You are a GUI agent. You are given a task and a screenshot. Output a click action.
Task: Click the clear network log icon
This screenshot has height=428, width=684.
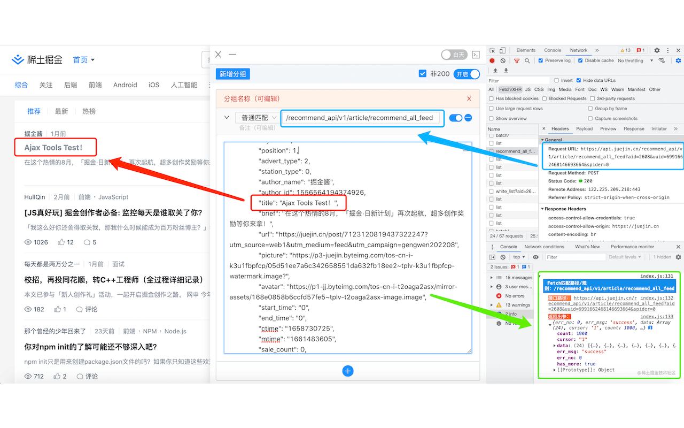pyautogui.click(x=503, y=61)
